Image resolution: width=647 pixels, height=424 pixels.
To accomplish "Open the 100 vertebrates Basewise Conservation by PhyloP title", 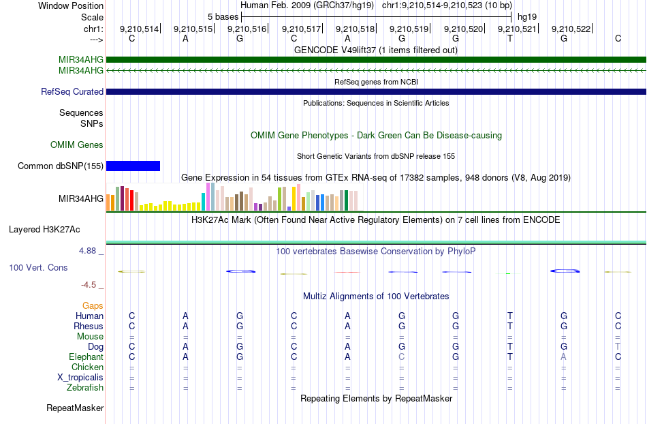I will [x=376, y=251].
